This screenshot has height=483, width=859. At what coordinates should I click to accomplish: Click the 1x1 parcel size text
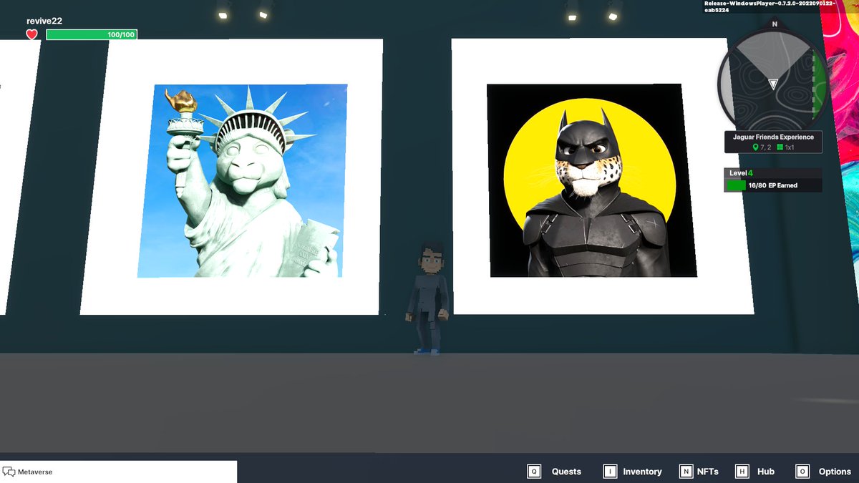tap(791, 147)
